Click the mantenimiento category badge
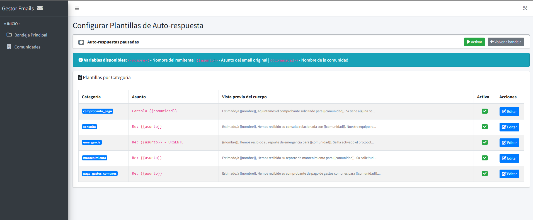Screen dimensions: 533x220 click(95, 158)
